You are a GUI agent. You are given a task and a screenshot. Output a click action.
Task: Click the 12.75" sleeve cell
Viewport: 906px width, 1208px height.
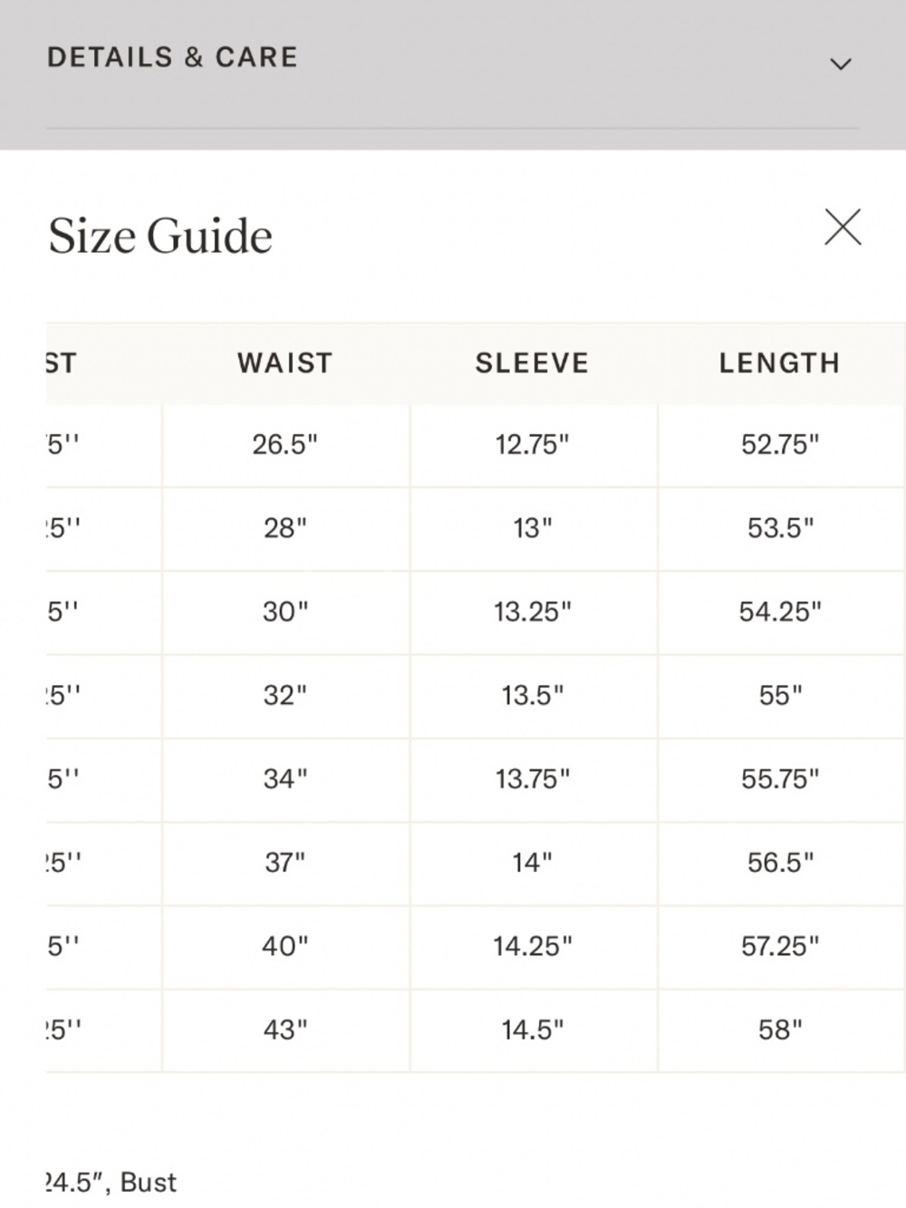(x=533, y=445)
